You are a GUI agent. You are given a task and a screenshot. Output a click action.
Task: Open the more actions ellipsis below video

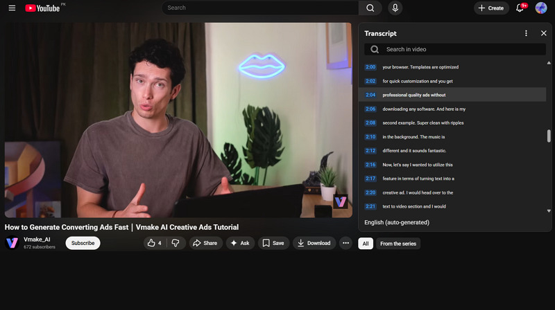(345, 243)
